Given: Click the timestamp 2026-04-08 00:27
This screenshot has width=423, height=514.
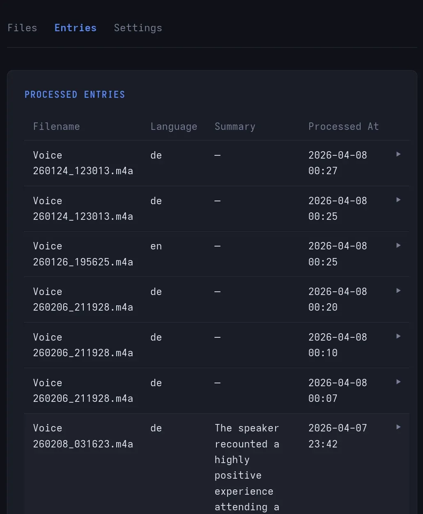Looking at the screenshot, I should 338,163.
